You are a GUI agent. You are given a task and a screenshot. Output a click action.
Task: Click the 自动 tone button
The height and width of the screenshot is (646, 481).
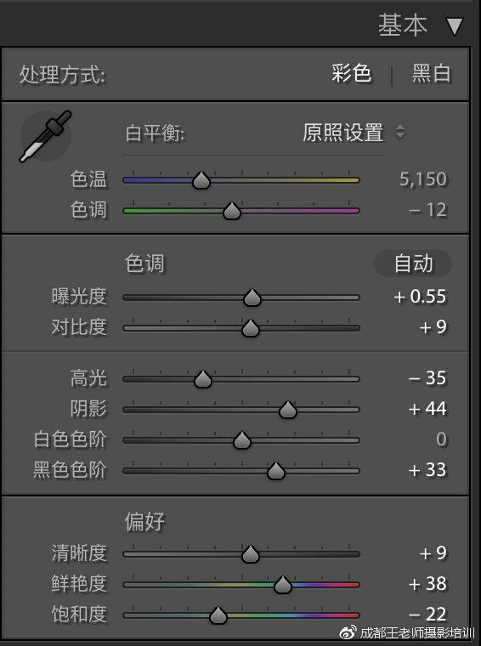[413, 263]
